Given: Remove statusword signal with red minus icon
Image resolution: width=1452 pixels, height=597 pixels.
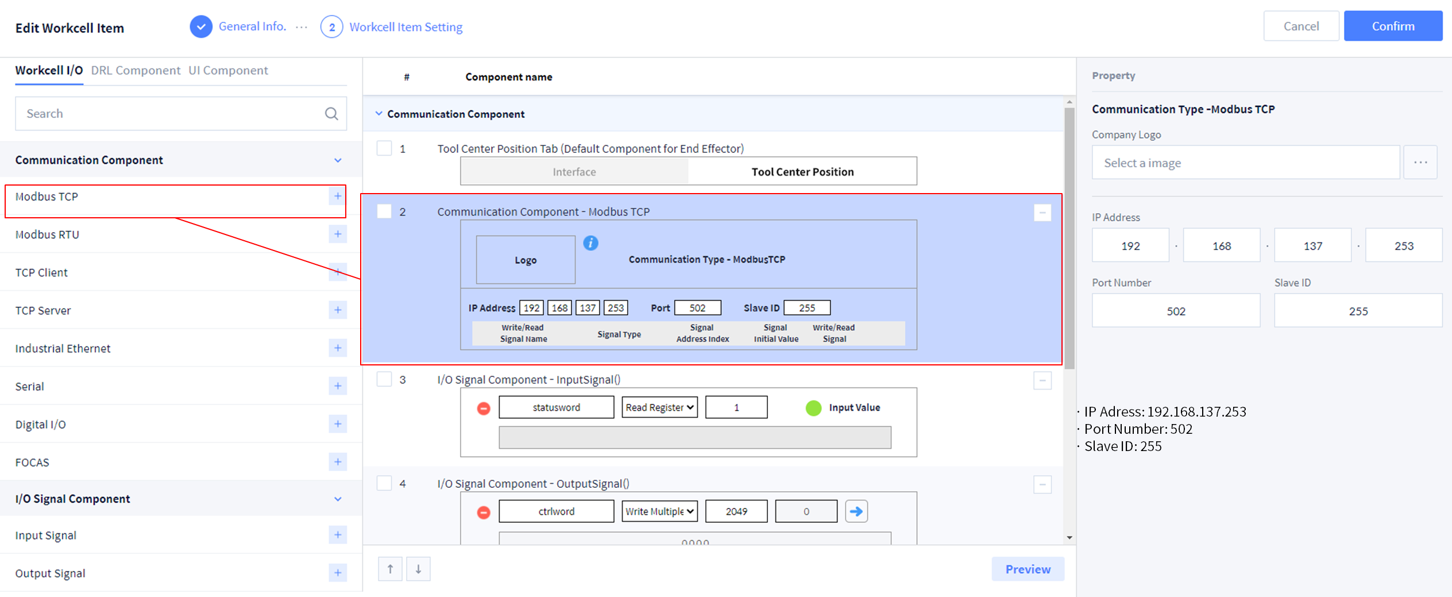Looking at the screenshot, I should 484,408.
